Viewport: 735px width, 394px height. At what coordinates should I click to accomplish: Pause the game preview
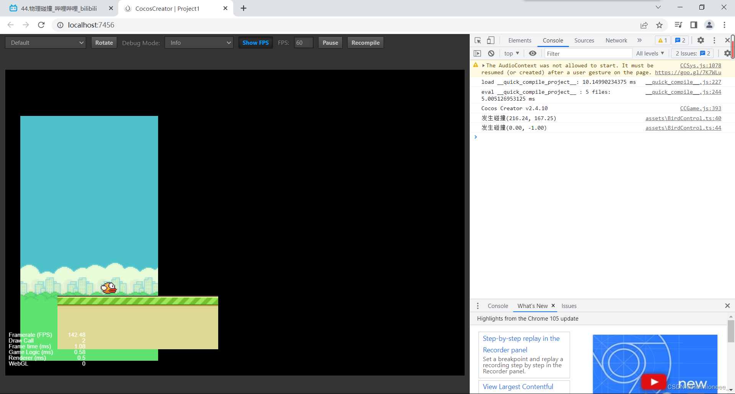point(330,42)
